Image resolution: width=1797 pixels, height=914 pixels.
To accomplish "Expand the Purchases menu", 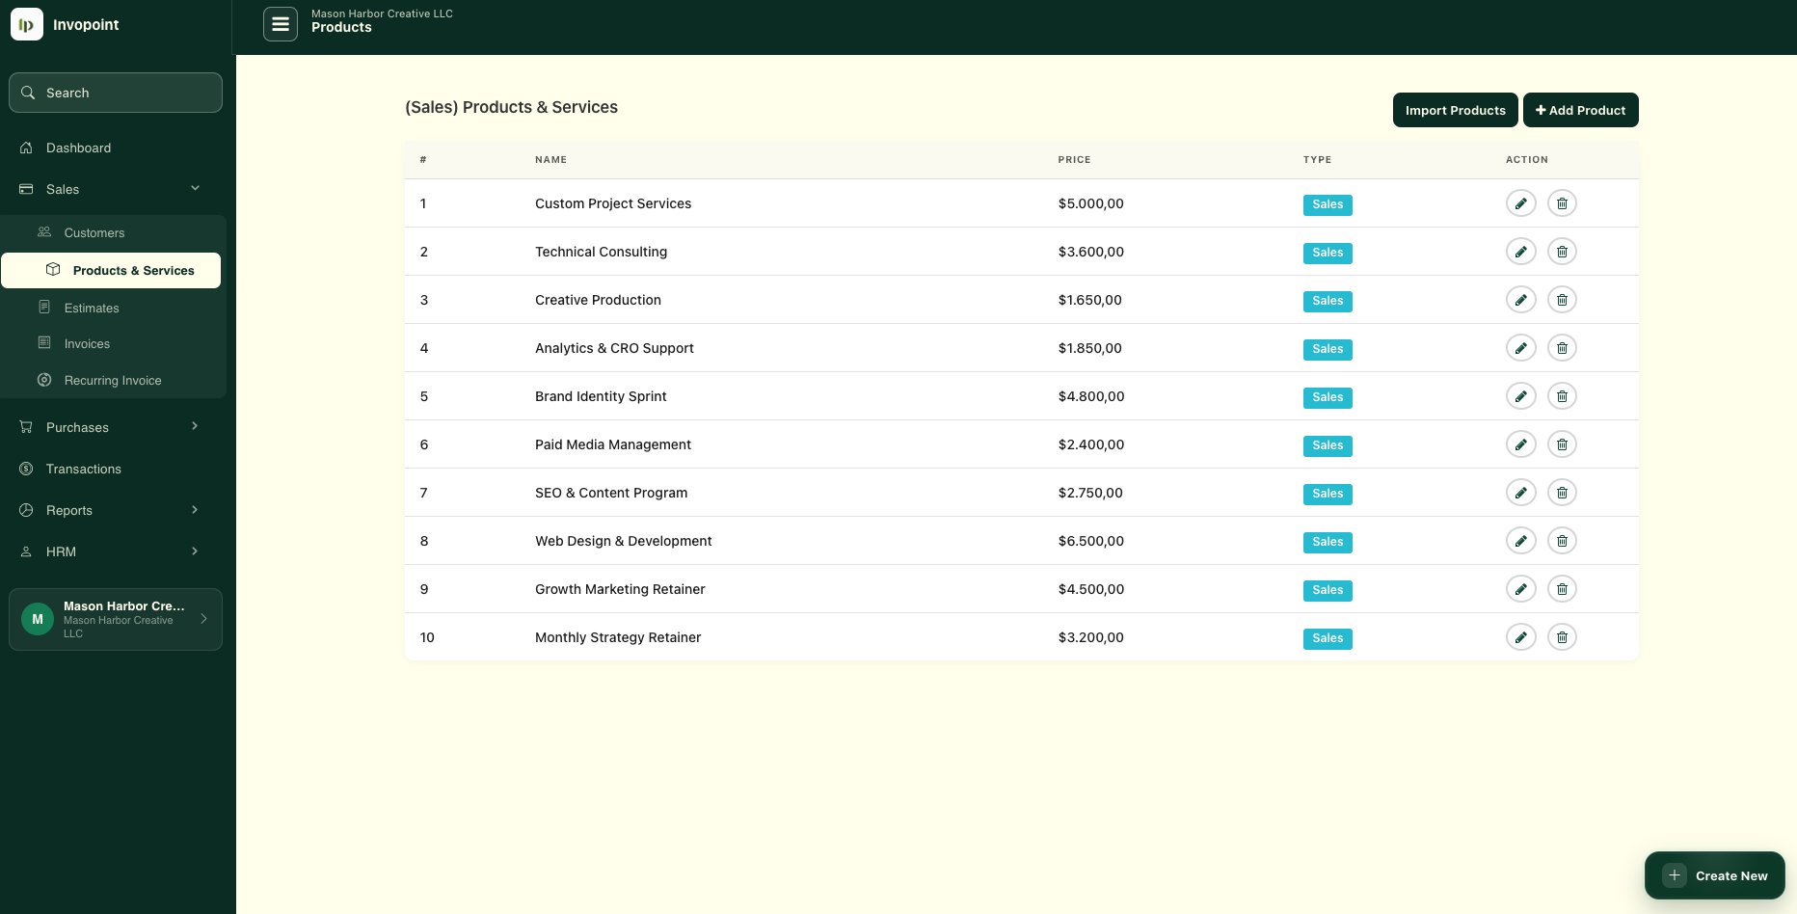I will pos(195,426).
